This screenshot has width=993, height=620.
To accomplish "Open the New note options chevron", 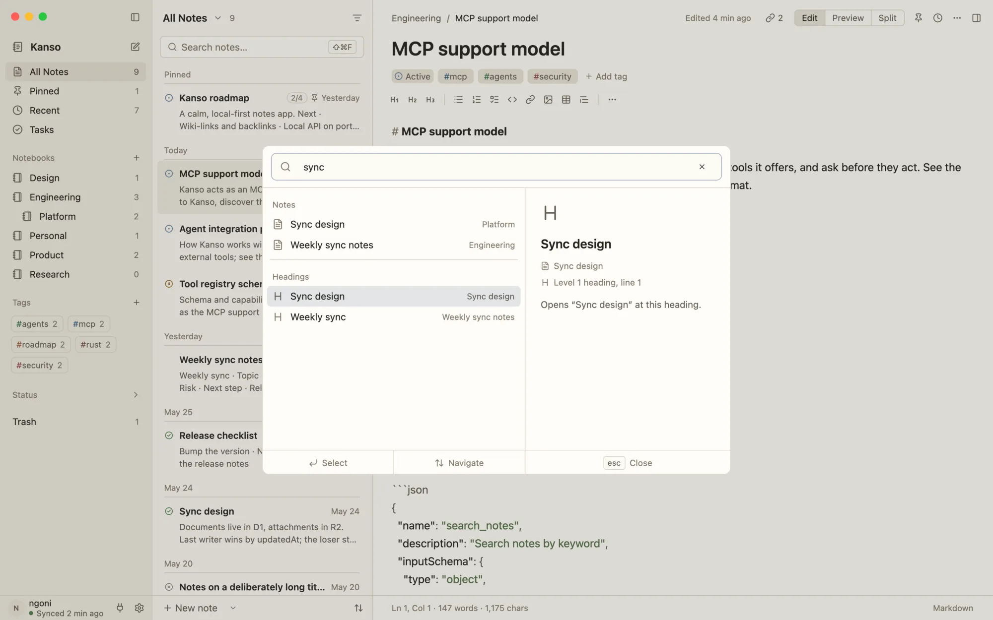I will pos(233,608).
